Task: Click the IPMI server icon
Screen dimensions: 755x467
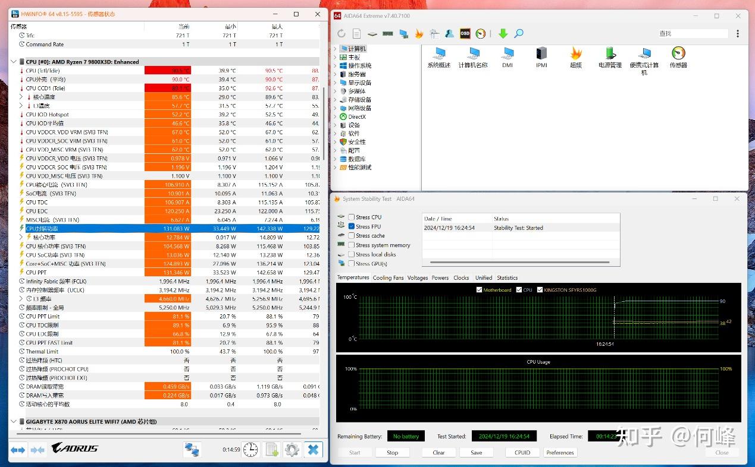Action: point(541,54)
